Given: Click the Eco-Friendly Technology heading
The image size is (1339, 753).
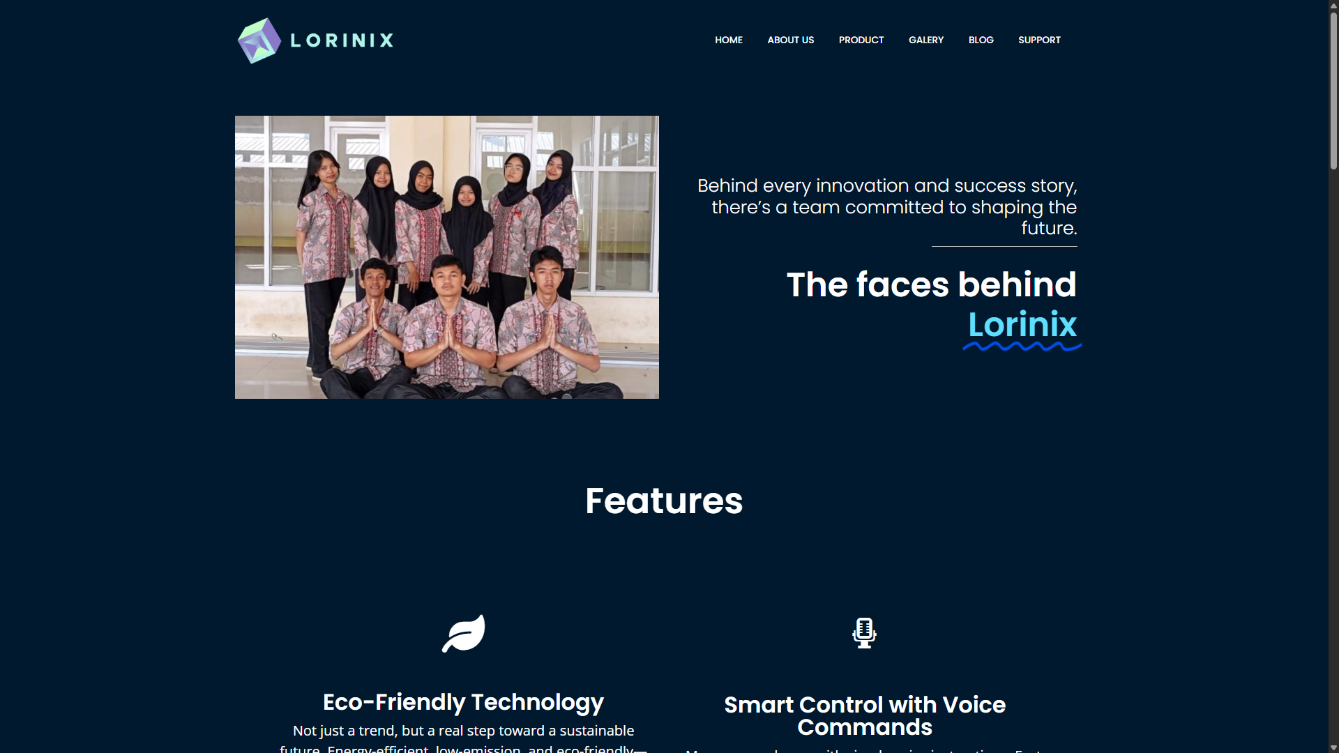Looking at the screenshot, I should [x=464, y=702].
